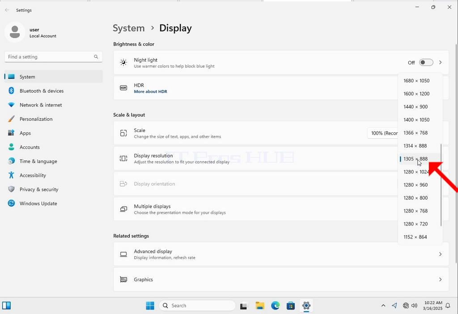
Task: Click the volume speaker tray icon
Action: click(414, 306)
